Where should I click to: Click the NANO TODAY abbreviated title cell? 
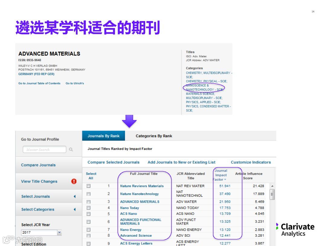[187, 208]
